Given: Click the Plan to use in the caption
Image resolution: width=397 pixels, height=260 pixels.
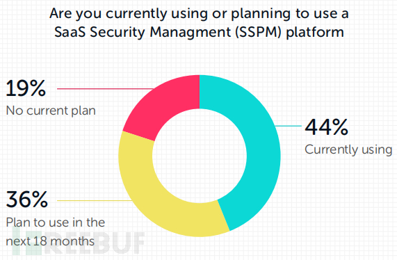Looking at the screenshot, I should tap(56, 222).
